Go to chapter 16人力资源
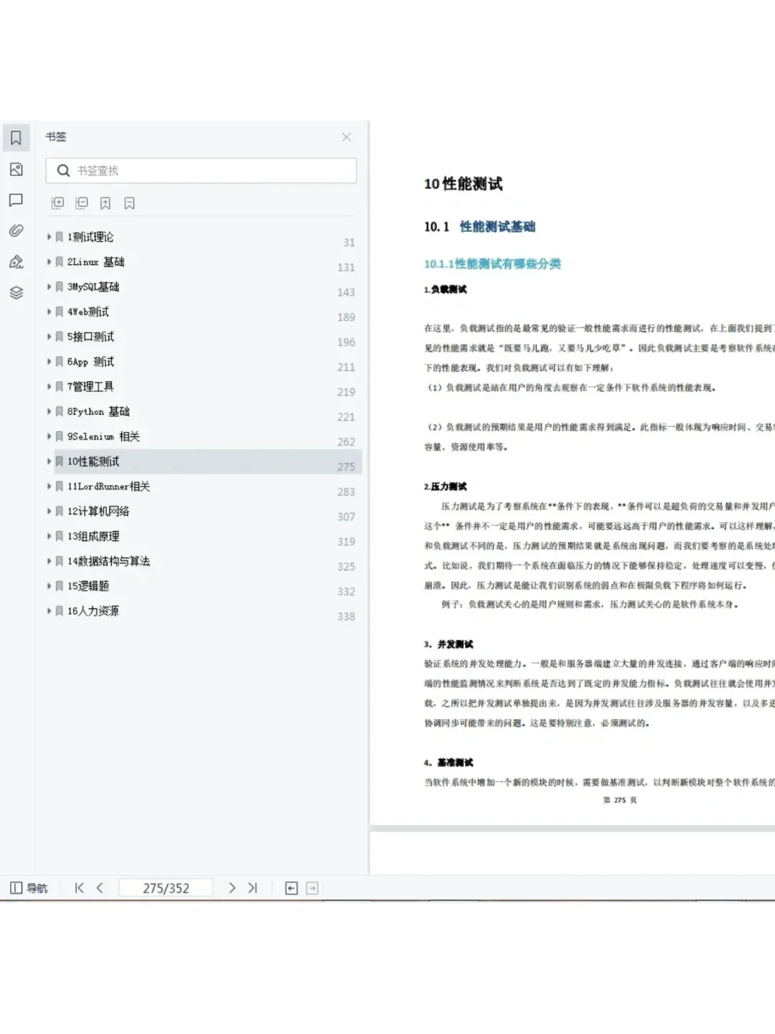Viewport: 775px width, 1034px height. click(93, 611)
